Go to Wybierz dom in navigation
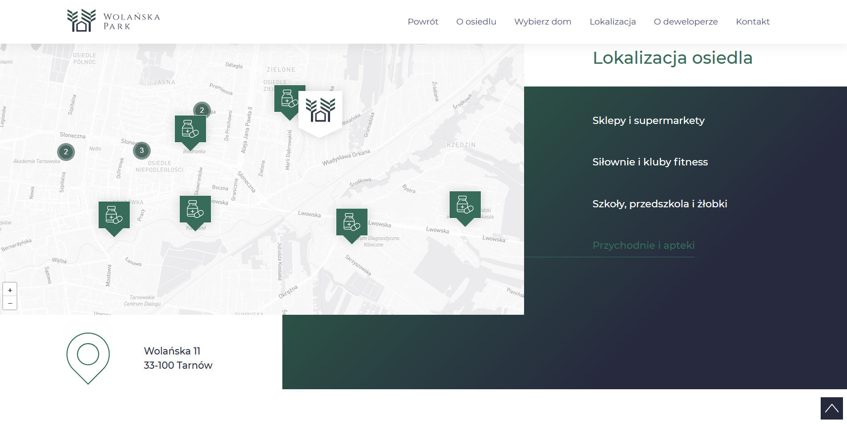 (x=542, y=21)
